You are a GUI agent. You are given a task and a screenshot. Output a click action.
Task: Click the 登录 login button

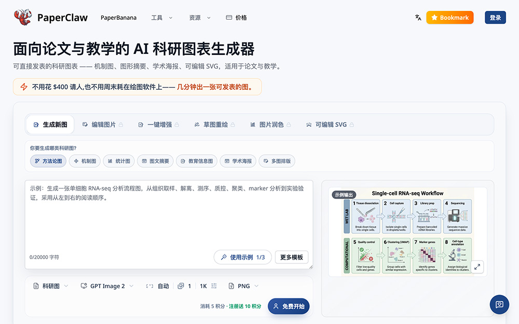(x=495, y=18)
